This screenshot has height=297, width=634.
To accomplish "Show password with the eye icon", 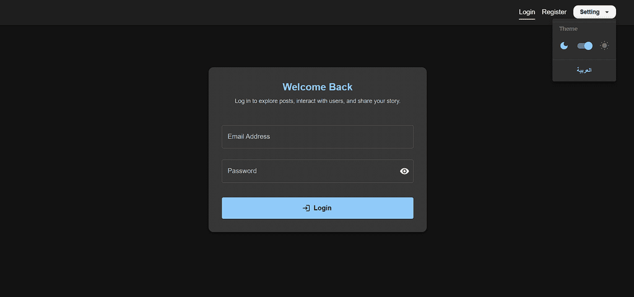I will pyautogui.click(x=404, y=171).
